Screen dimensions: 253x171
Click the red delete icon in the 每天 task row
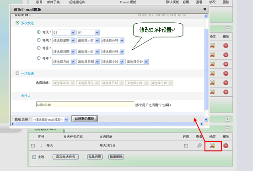pos(226,146)
